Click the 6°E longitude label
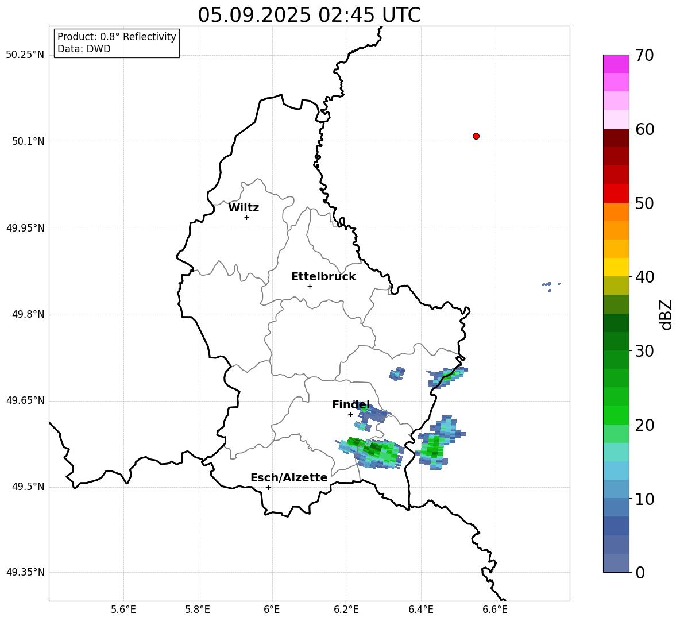This screenshot has height=621, width=680. pos(272,610)
